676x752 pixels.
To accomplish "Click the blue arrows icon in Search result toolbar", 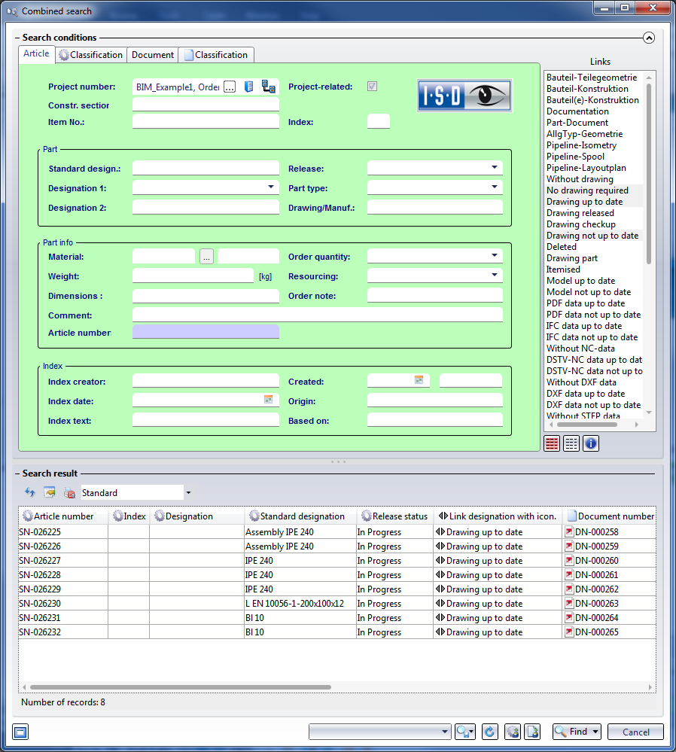I will click(30, 492).
